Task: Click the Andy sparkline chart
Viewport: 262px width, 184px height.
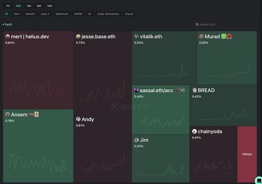Action: click(x=103, y=163)
